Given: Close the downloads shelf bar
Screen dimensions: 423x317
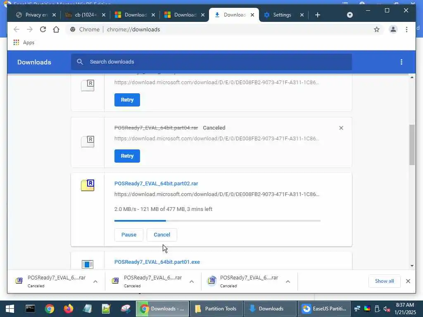Looking at the screenshot, I should coord(408,281).
